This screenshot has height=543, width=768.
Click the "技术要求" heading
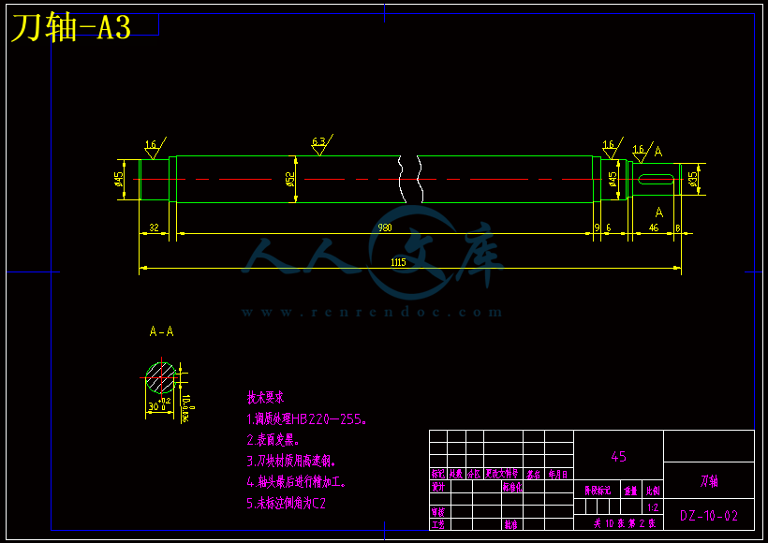(265, 398)
